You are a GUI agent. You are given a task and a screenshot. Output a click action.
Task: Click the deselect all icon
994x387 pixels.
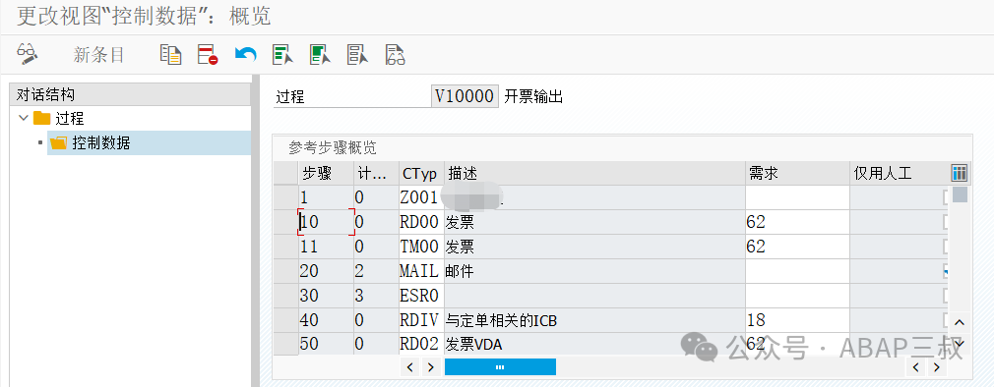357,54
